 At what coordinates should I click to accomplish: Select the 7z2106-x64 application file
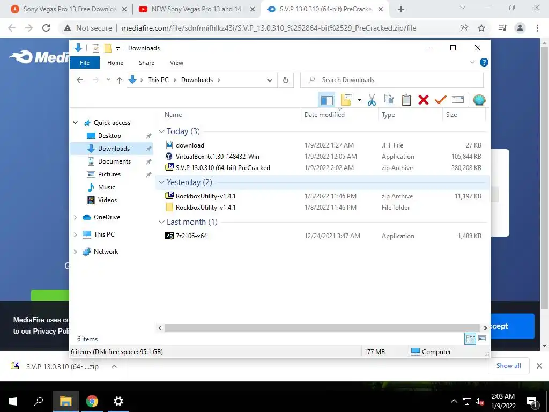(x=191, y=236)
